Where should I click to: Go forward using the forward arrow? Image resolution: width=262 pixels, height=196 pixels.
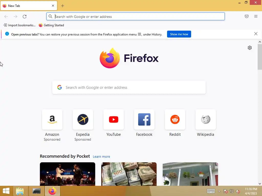(x=15, y=17)
